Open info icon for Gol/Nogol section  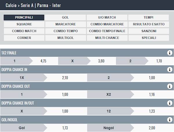(170, 120)
